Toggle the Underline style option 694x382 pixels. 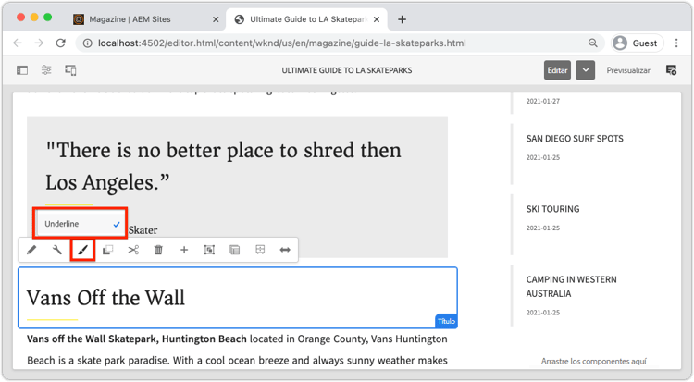pos(81,224)
